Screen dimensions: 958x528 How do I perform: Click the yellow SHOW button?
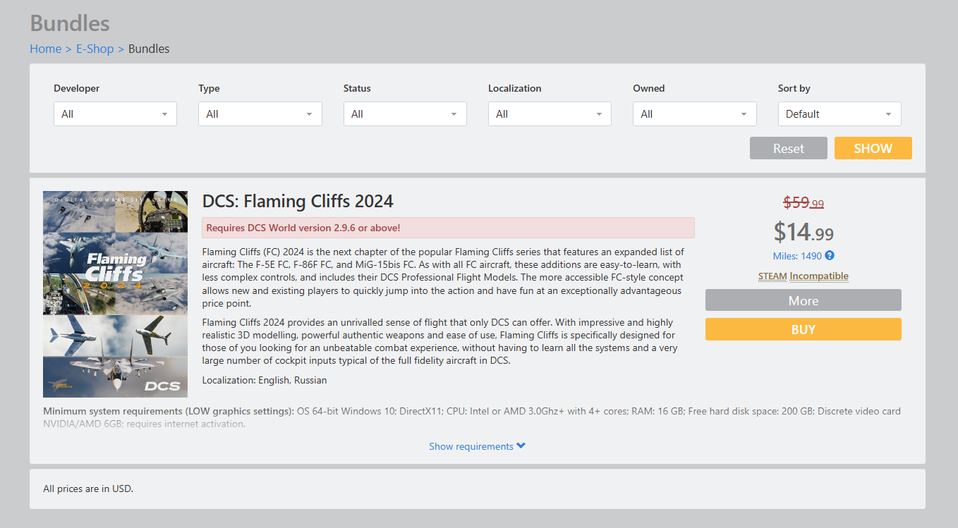coord(873,148)
